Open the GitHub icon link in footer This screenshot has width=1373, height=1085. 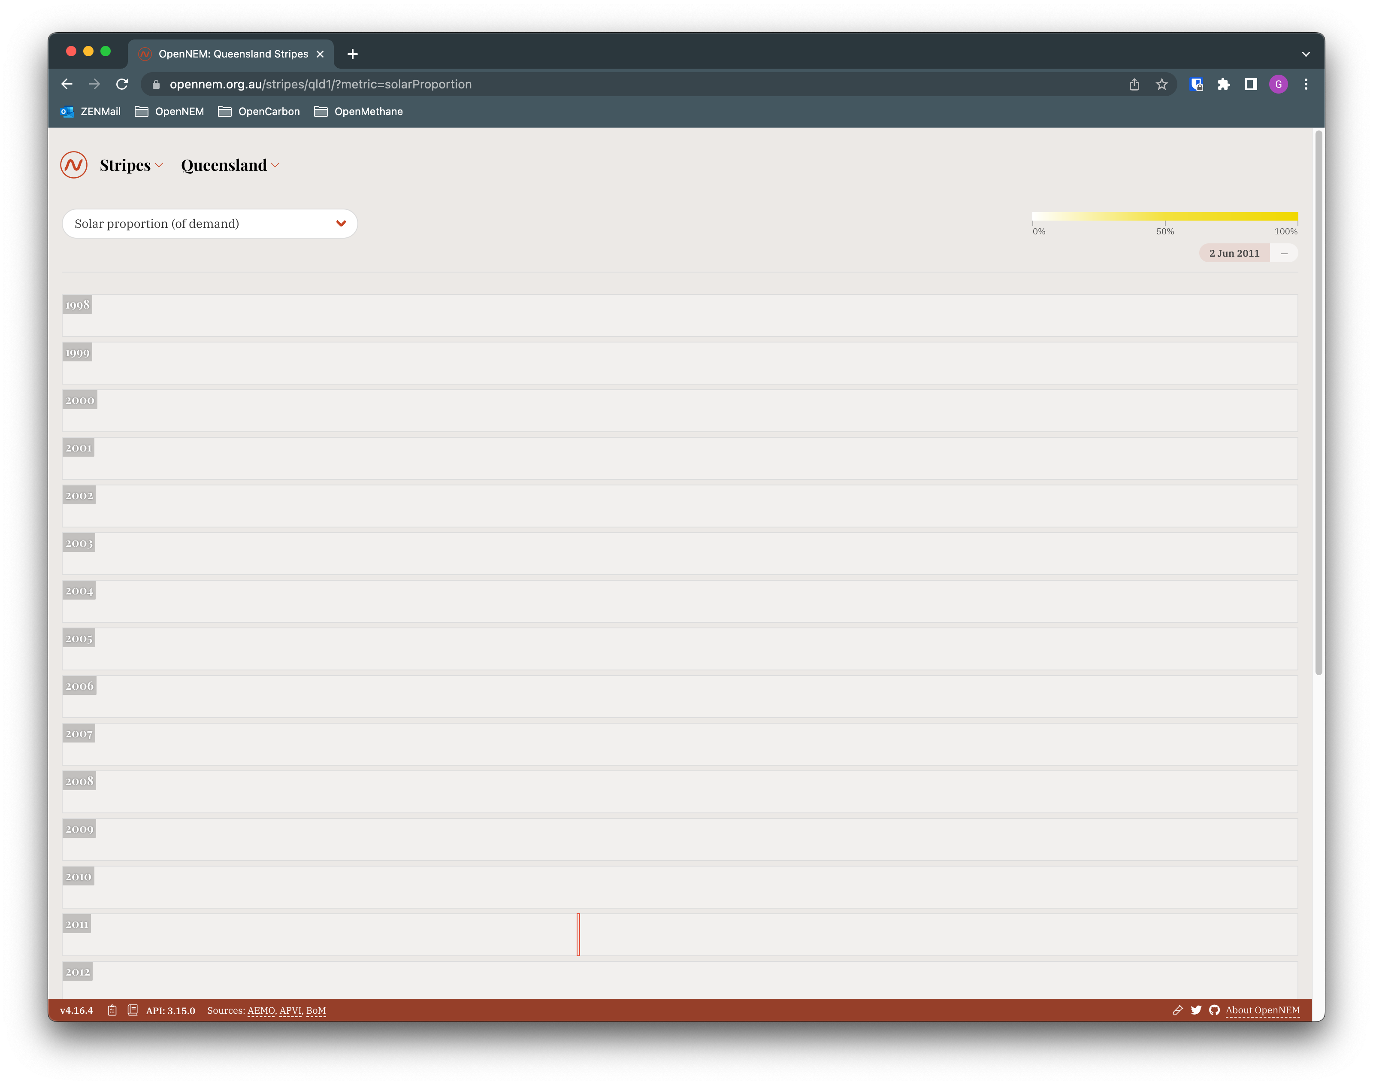pyautogui.click(x=1214, y=1010)
